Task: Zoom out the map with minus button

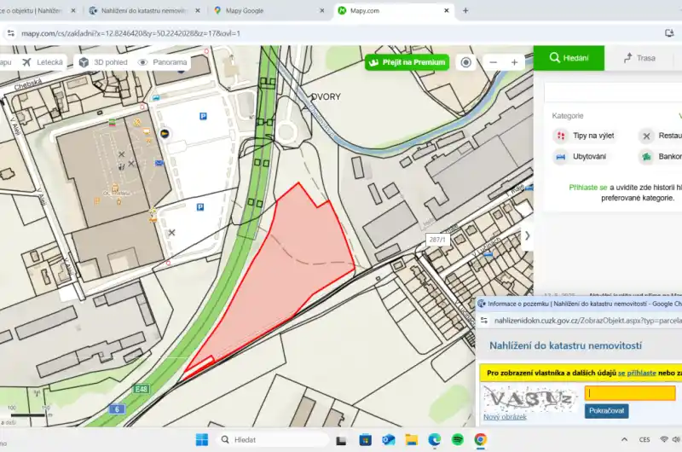Action: point(493,62)
